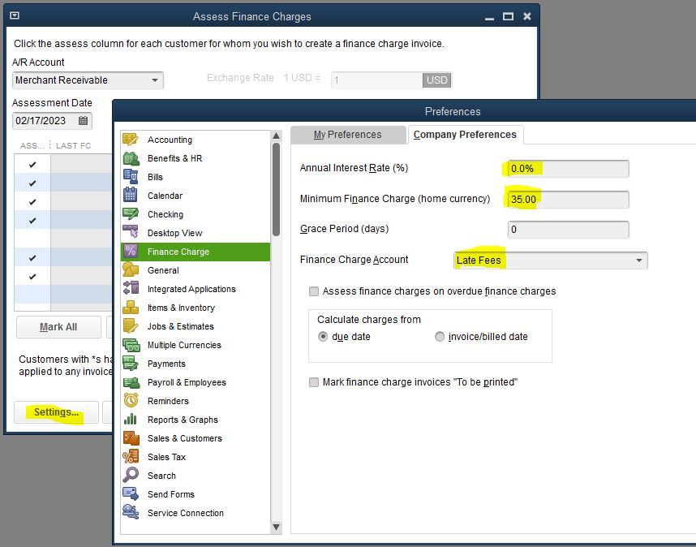Select the Checking preference icon
Screen dimensions: 696x547
tap(131, 214)
